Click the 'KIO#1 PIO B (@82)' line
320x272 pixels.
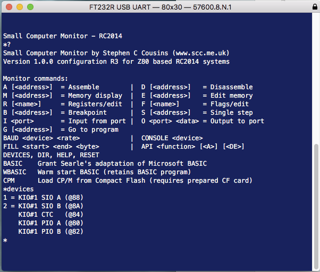pyautogui.click(x=51, y=232)
